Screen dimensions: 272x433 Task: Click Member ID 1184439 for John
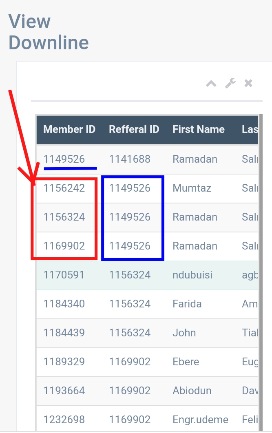tap(64, 333)
